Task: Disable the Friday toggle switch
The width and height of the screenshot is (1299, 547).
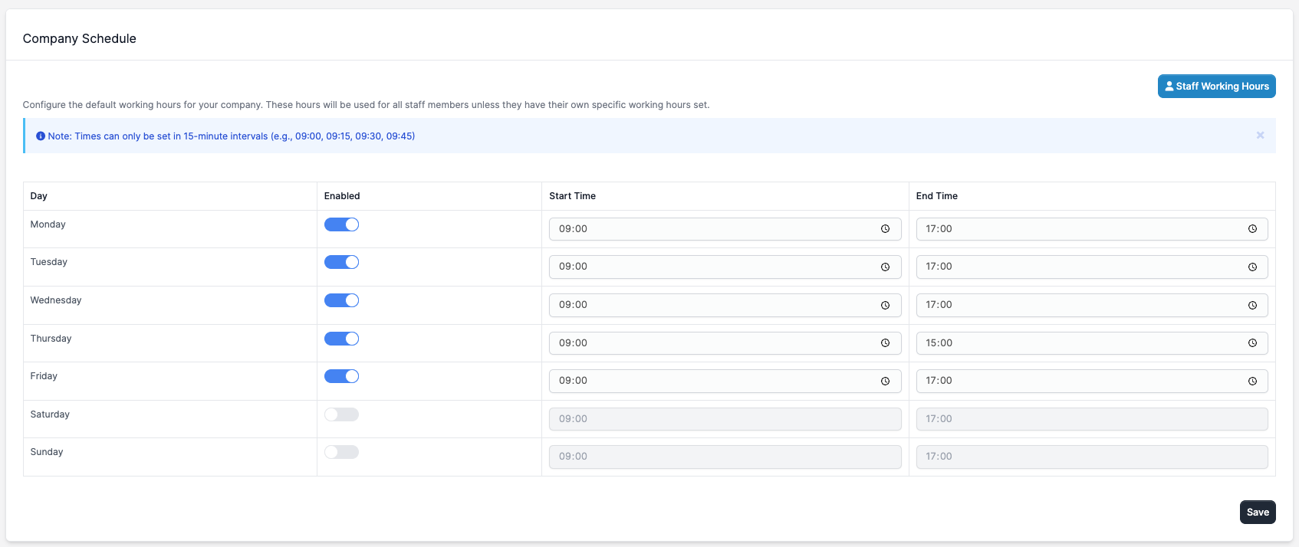Action: 341,376
